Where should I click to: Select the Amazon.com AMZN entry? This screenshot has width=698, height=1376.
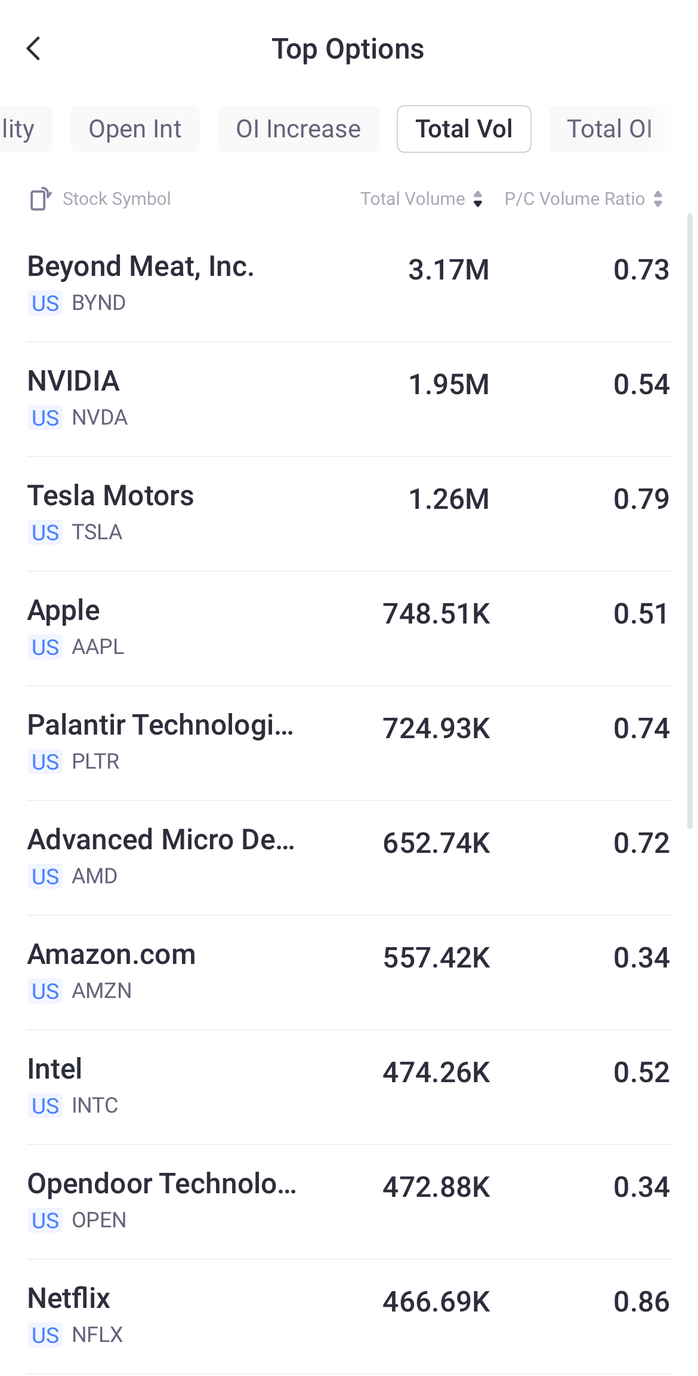coord(349,972)
